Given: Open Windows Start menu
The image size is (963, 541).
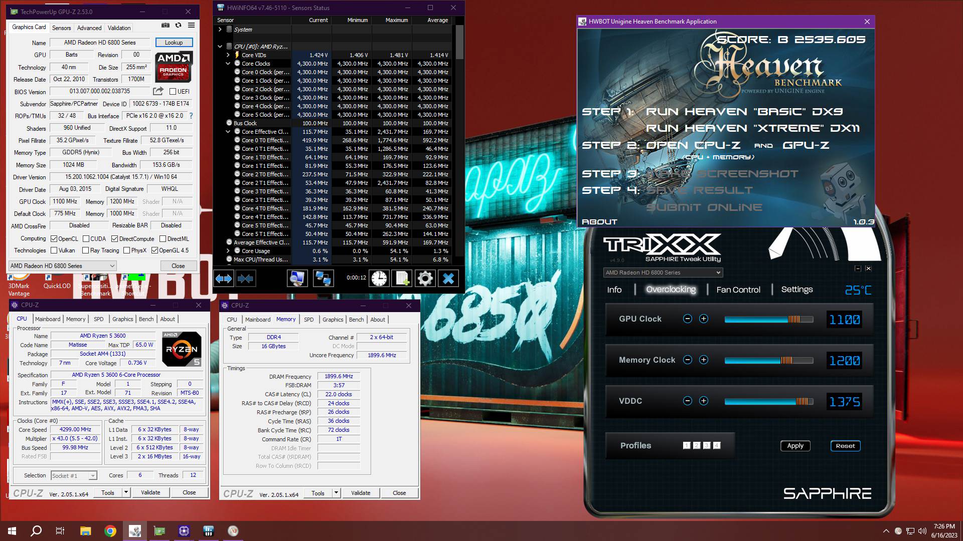Looking at the screenshot, I should click(x=12, y=531).
